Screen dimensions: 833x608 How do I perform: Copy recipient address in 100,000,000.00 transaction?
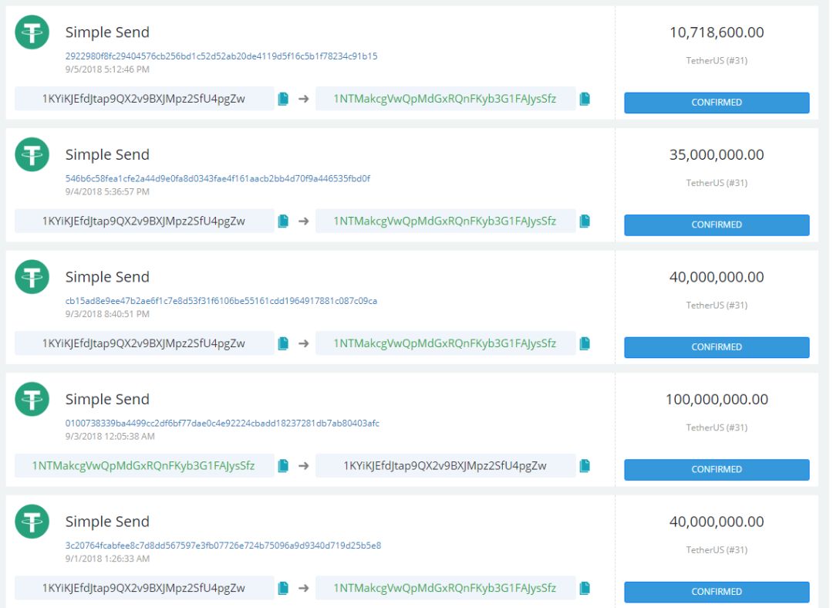[585, 465]
